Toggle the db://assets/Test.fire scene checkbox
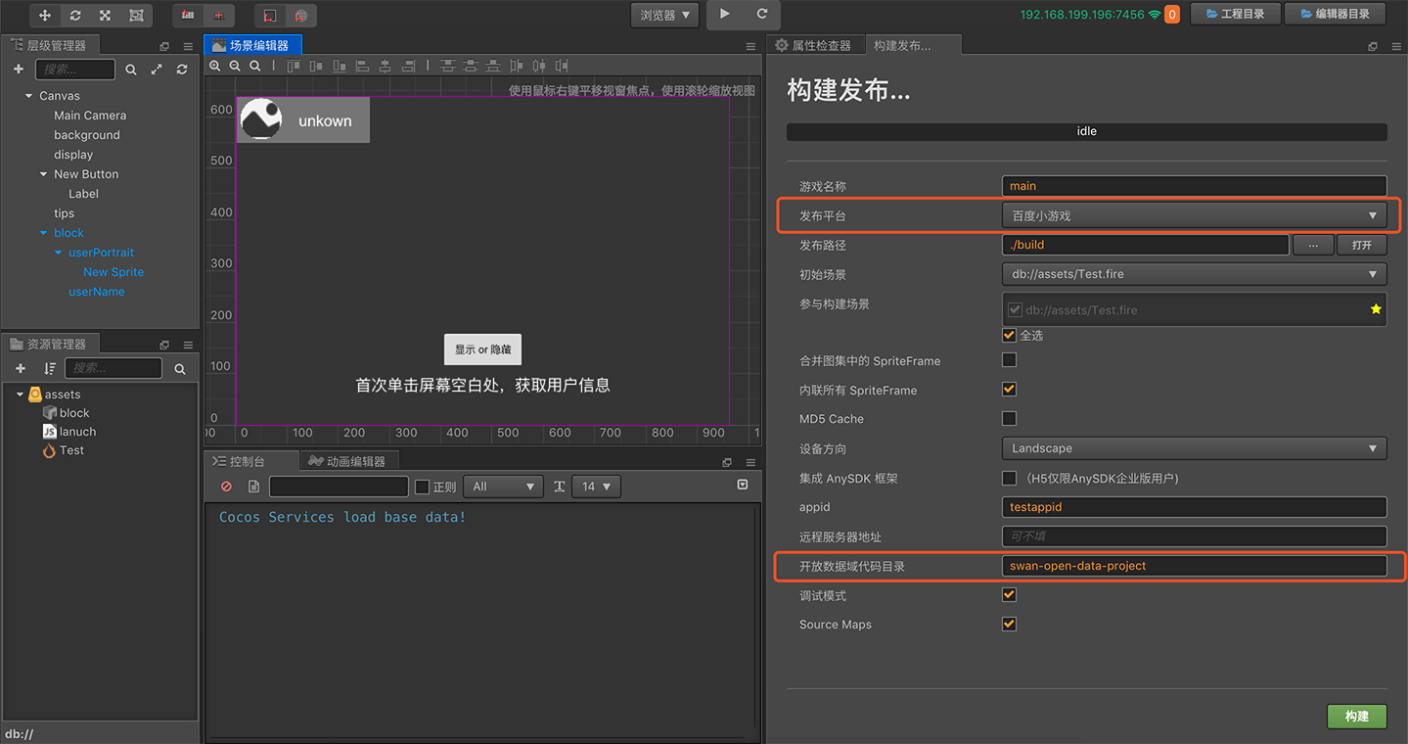Image resolution: width=1408 pixels, height=744 pixels. 1015,309
